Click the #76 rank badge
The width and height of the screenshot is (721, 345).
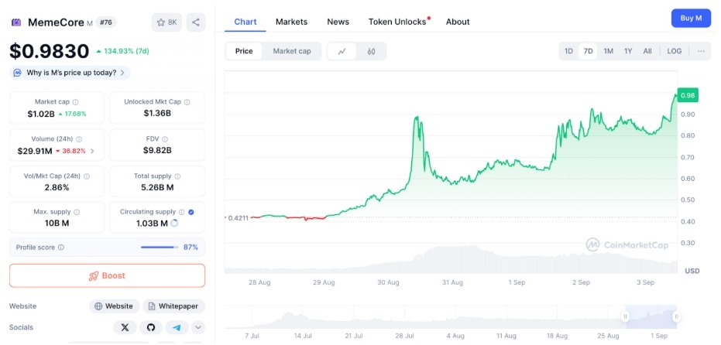106,22
